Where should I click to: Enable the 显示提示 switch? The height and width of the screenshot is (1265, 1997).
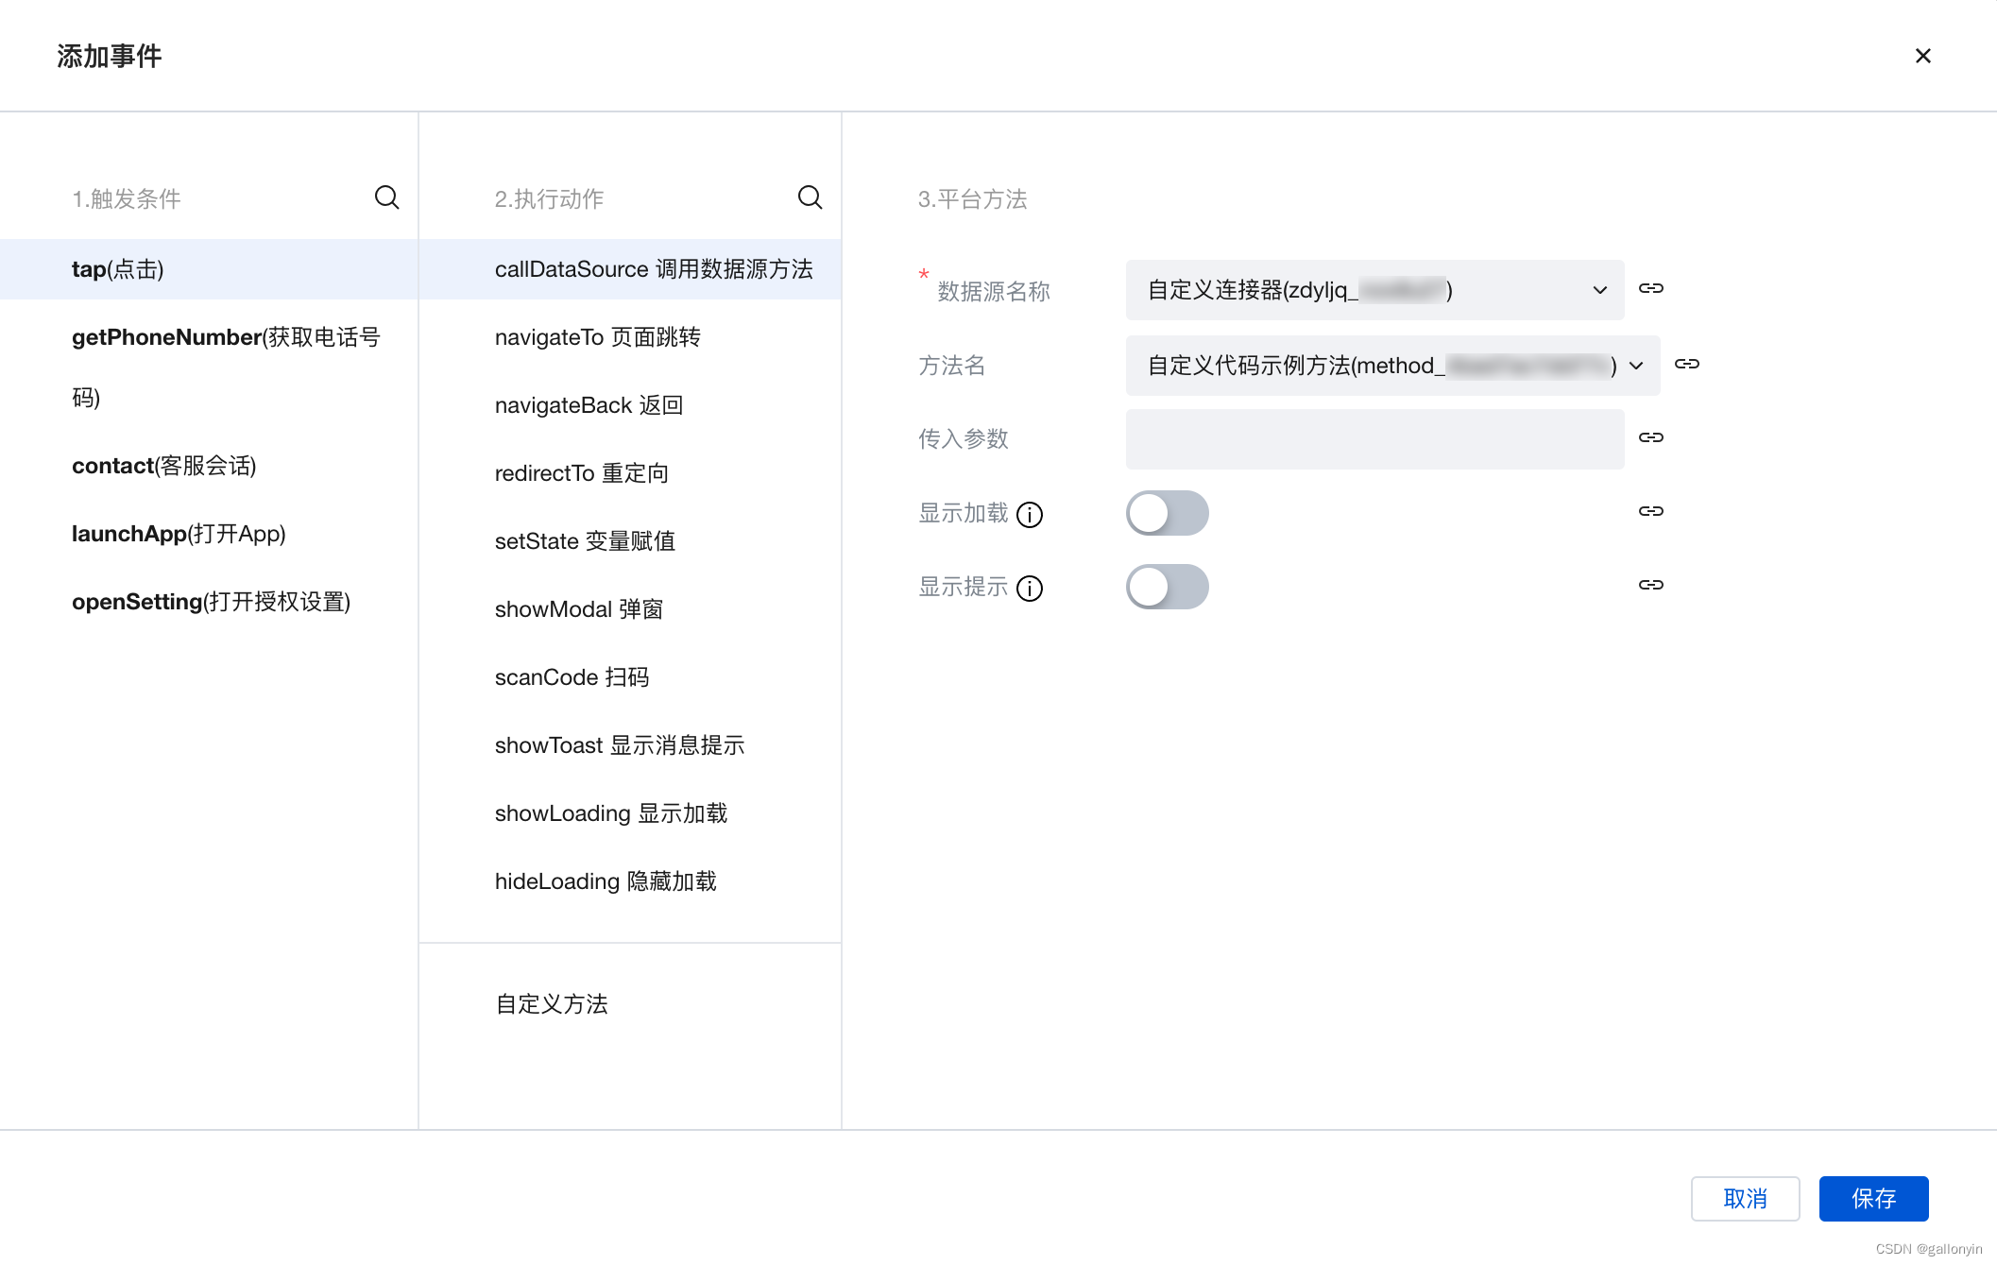click(x=1167, y=587)
